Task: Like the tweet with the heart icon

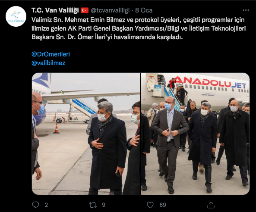Action: point(150,205)
